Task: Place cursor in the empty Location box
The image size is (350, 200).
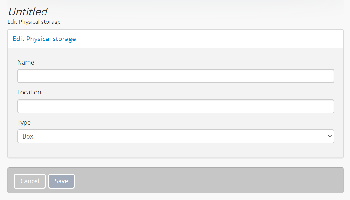Action: pyautogui.click(x=175, y=106)
